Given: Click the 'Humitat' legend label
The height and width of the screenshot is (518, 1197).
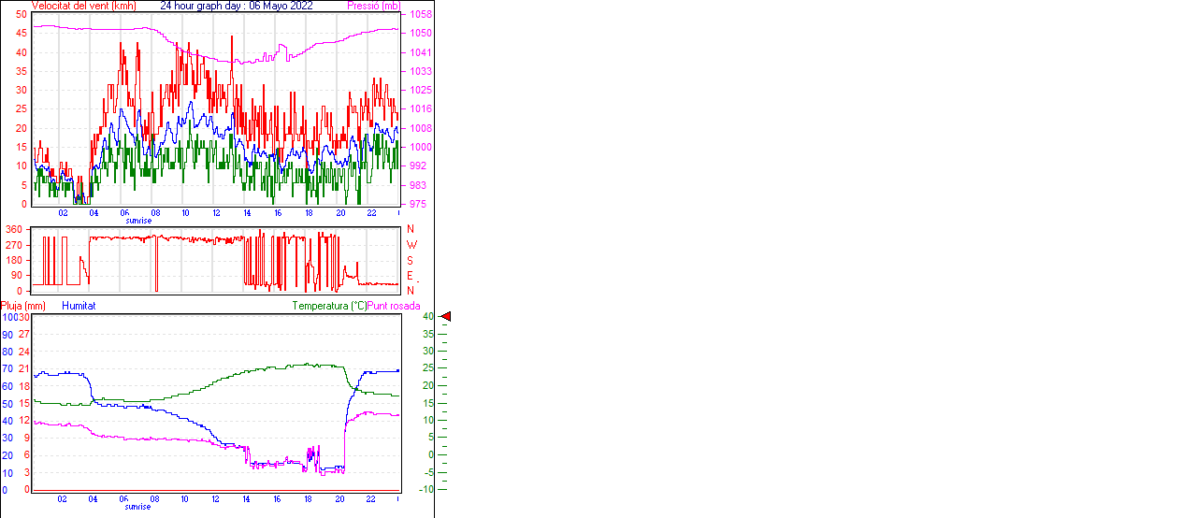Looking at the screenshot, I should [x=79, y=306].
